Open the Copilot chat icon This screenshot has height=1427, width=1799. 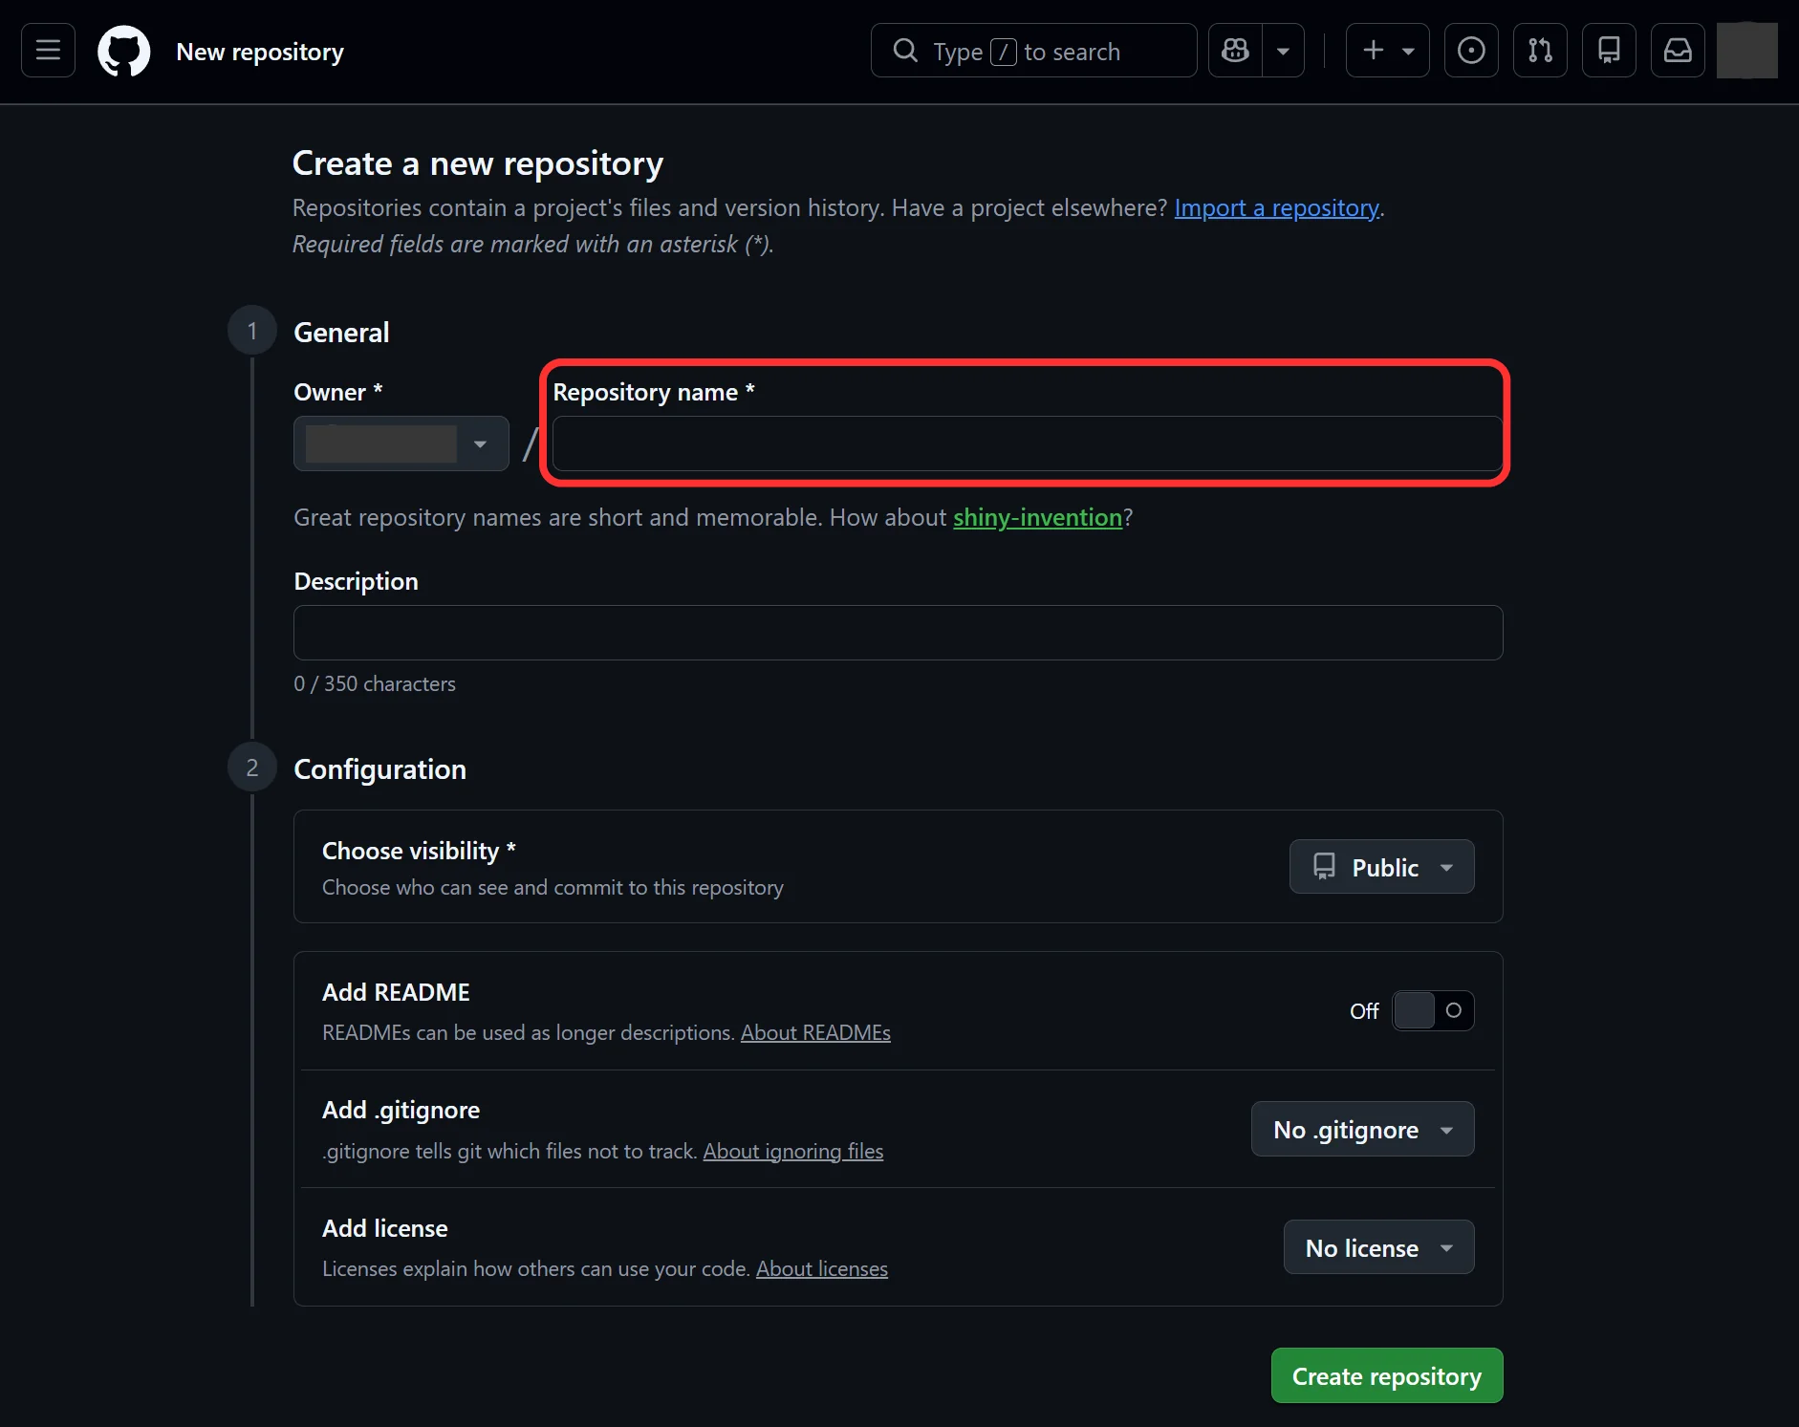click(1235, 50)
